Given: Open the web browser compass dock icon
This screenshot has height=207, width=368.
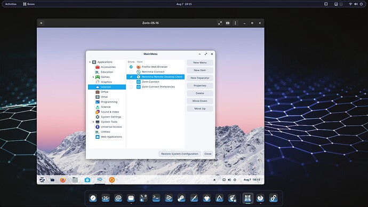Looking at the screenshot, I should tap(93, 198).
